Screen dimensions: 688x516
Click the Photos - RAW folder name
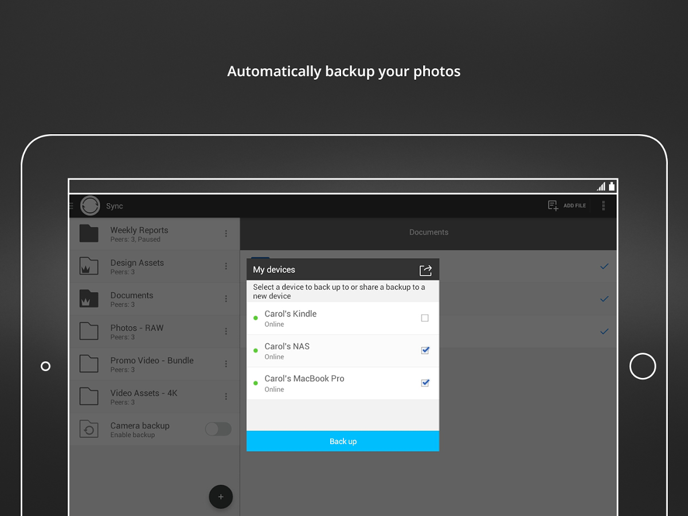point(137,328)
